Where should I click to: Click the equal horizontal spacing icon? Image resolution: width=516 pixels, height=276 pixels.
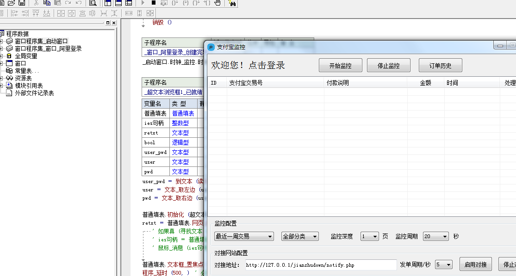point(104,13)
